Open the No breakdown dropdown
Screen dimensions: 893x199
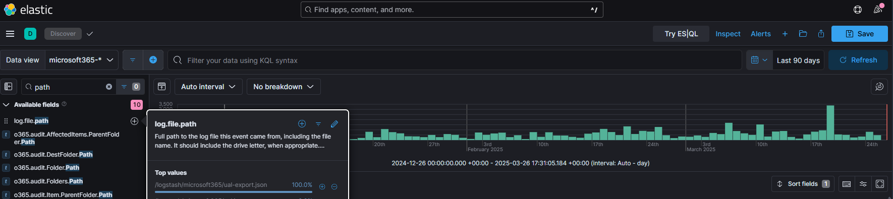tap(284, 87)
